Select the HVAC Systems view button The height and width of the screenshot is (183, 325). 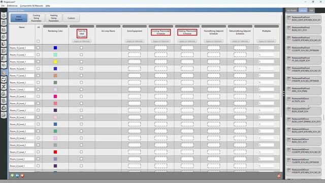pyautogui.click(x=19, y=18)
